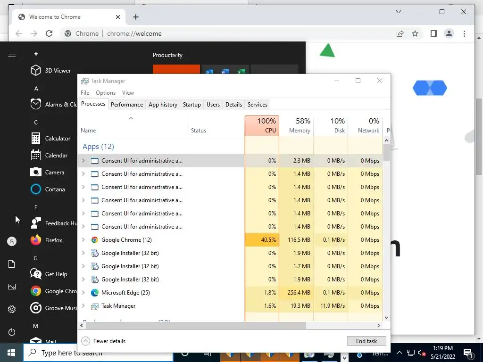This screenshot has width=483, height=362.
Task: Click Chrome's share page icon
Action: coord(400,33)
